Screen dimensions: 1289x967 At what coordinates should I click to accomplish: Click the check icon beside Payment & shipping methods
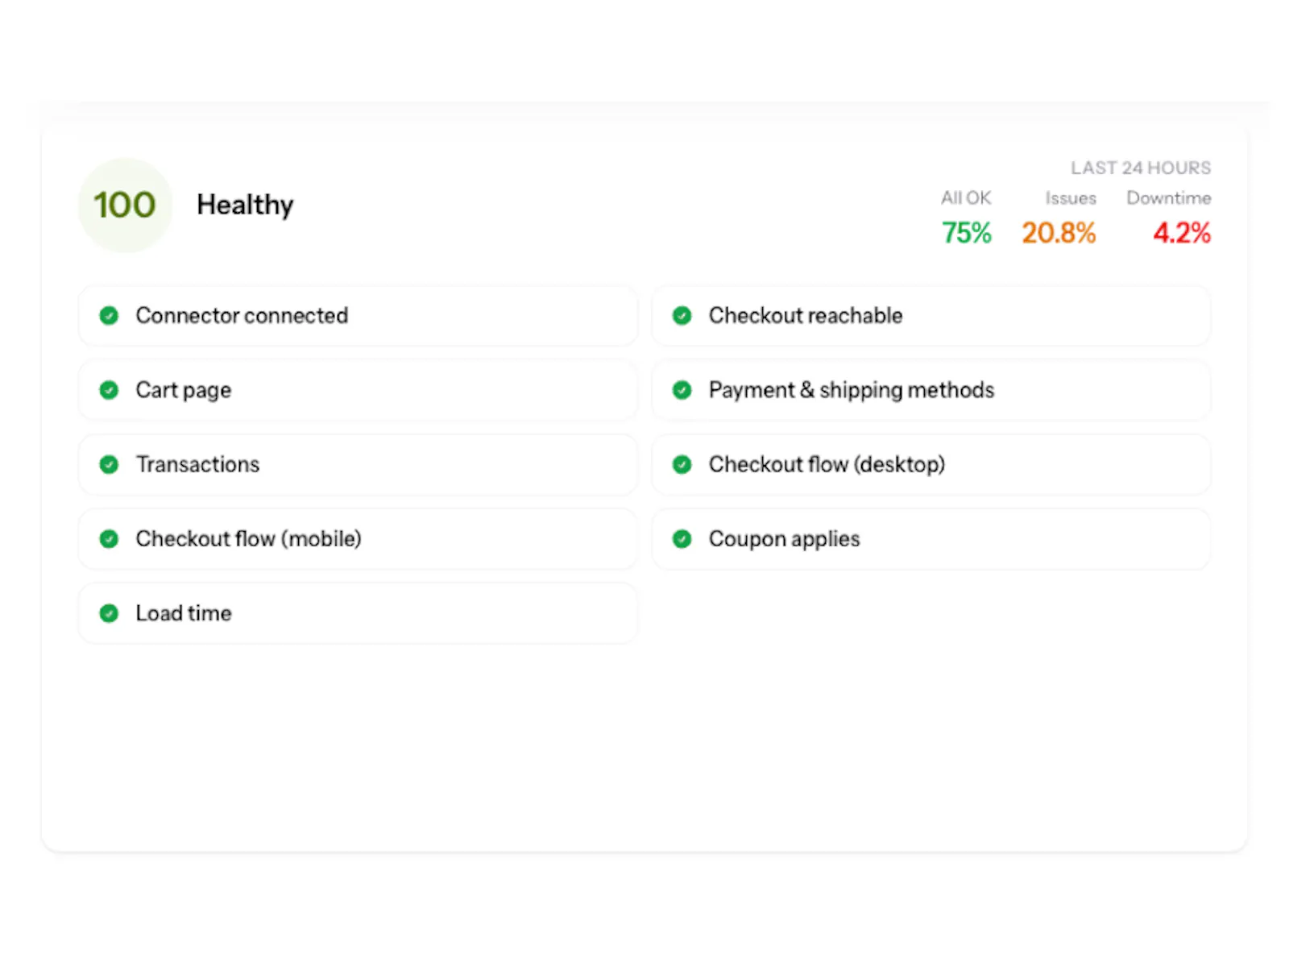[x=682, y=390]
